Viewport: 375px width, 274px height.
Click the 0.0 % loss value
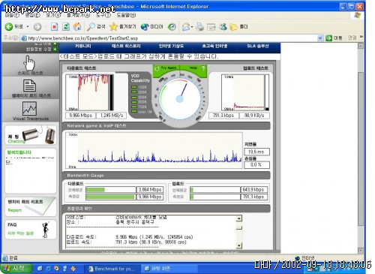pyautogui.click(x=256, y=165)
